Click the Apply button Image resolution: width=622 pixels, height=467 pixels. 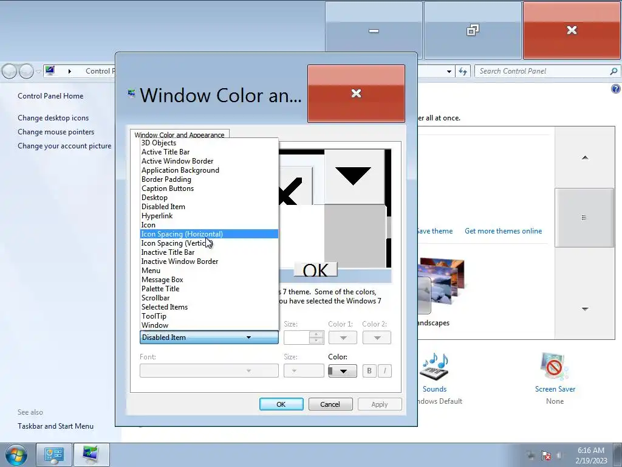[380, 404]
